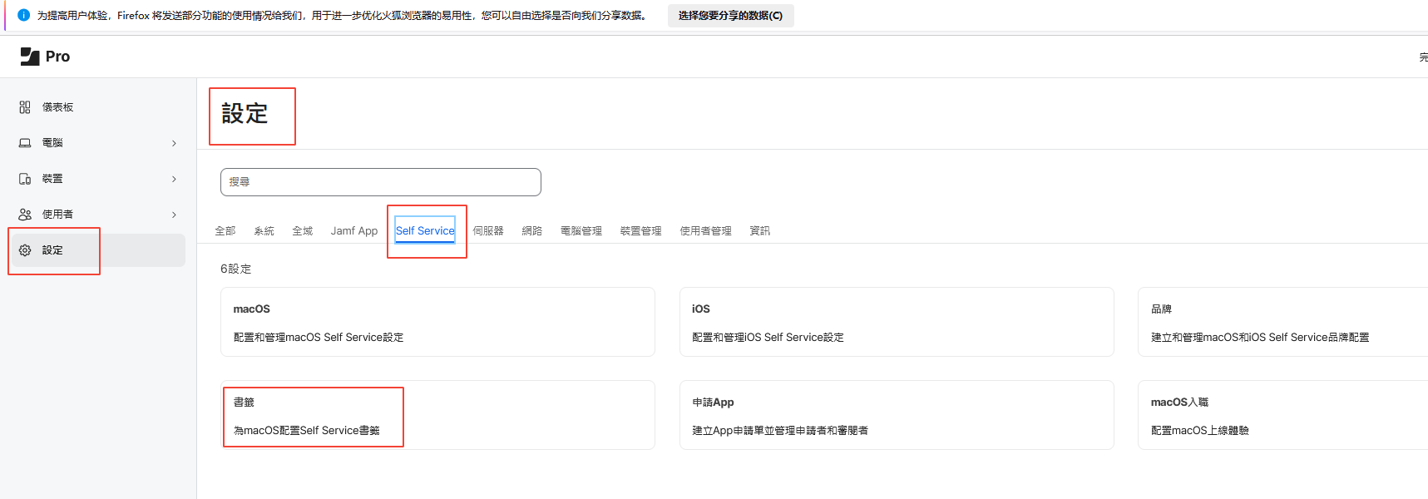Click 选择您要分享的数据 button in Firefox bar
1428x499 pixels.
pos(730,16)
